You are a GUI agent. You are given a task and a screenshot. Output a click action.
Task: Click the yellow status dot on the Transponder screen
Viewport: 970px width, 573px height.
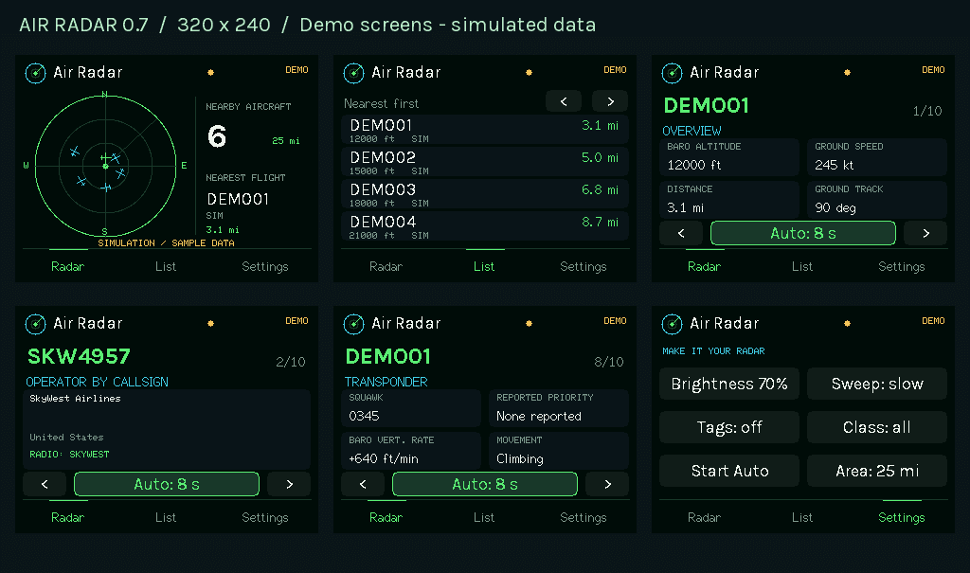(x=529, y=323)
